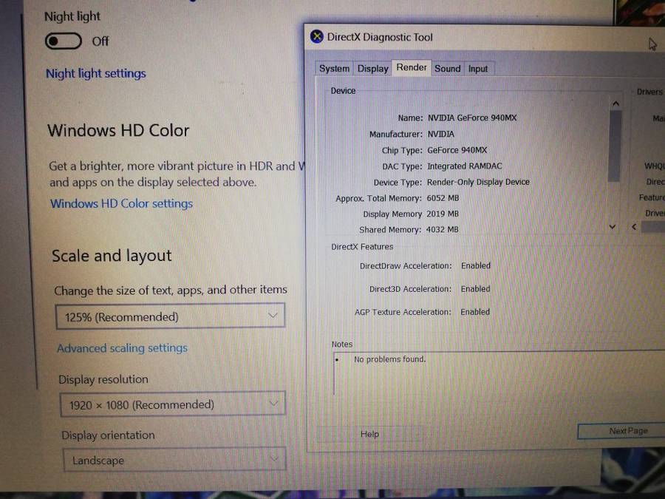
Task: Open the Render tab in DxDiag
Action: (412, 67)
